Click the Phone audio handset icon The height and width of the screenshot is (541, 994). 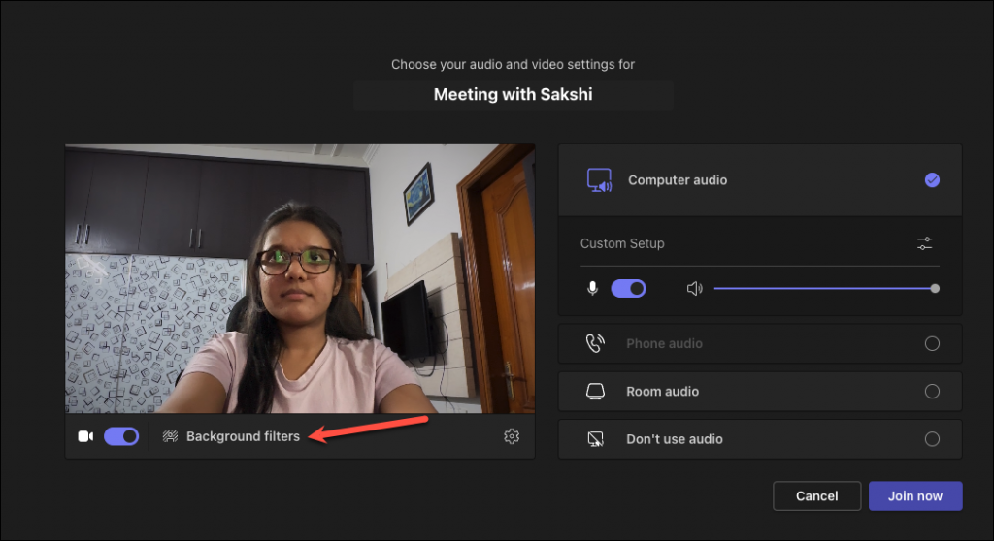(595, 343)
